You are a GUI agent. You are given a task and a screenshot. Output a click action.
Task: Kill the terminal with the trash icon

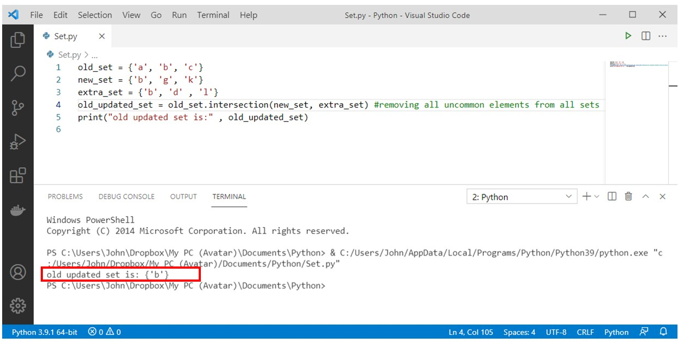[628, 196]
